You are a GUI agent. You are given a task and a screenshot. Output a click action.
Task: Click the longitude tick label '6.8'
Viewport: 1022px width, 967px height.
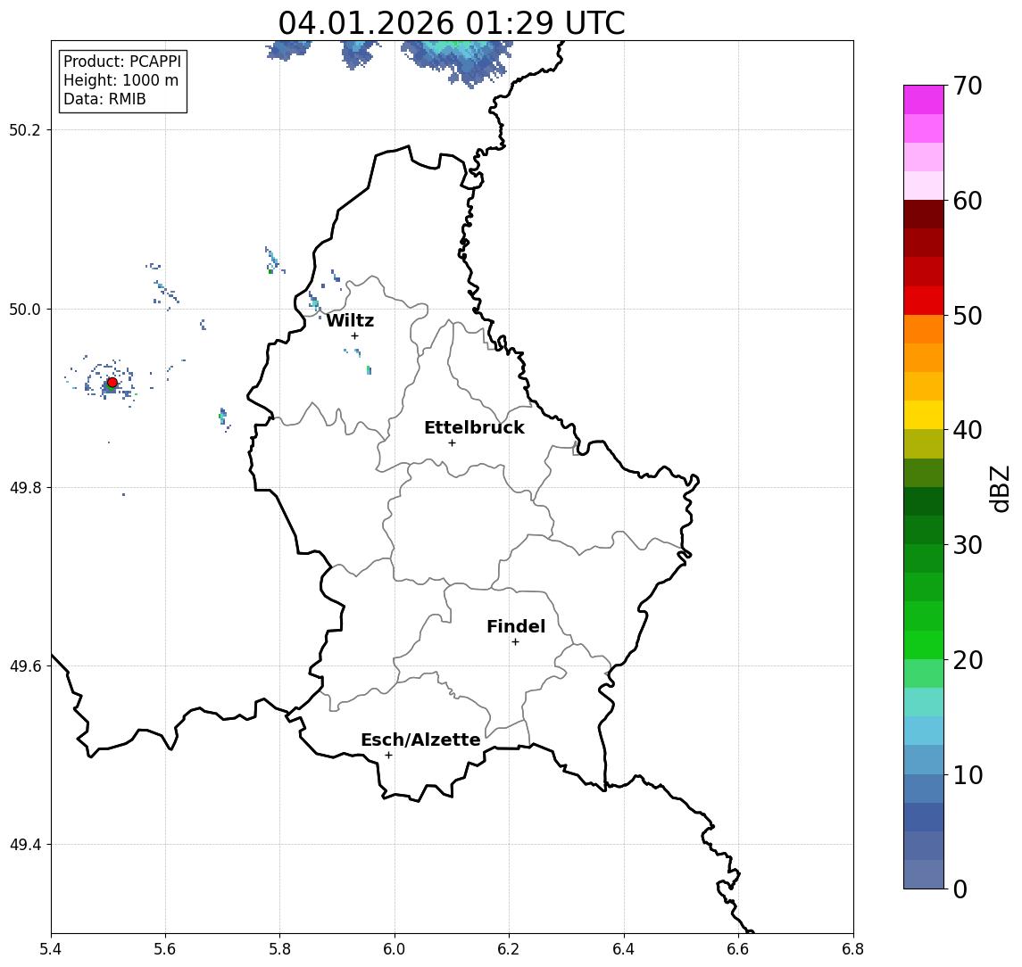click(x=852, y=949)
